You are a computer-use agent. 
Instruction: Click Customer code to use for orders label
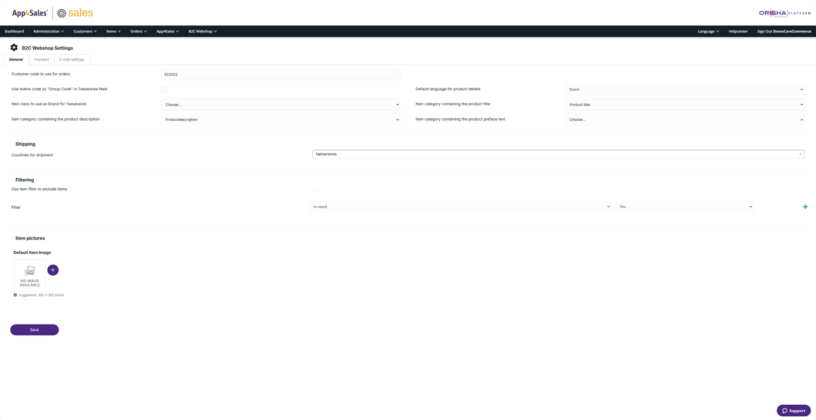[41, 74]
